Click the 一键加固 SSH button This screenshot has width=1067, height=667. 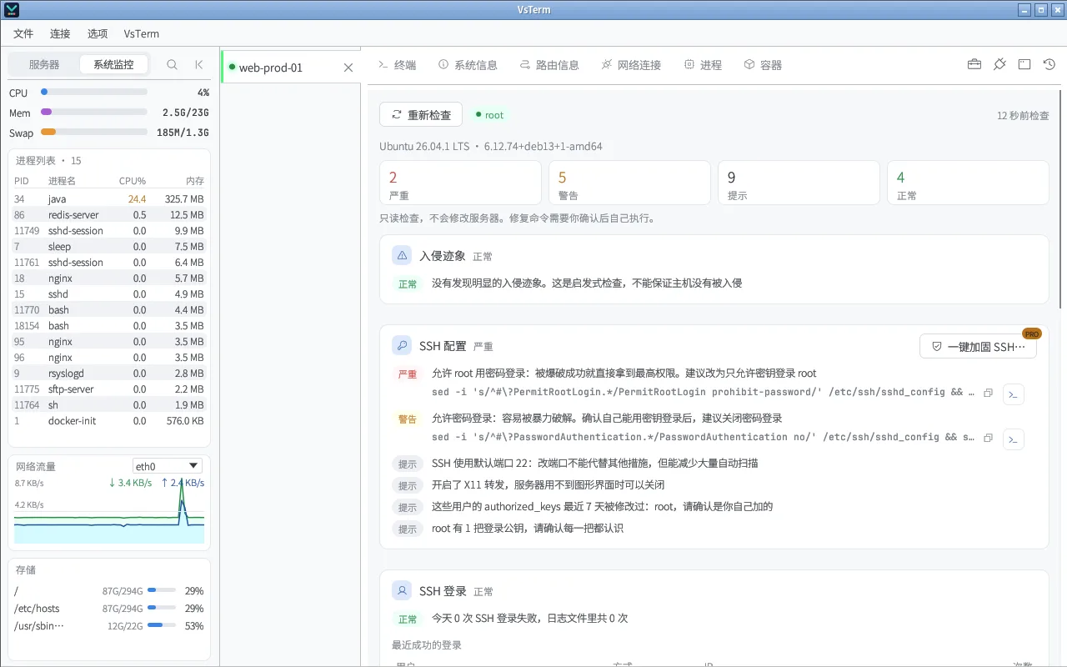[978, 346]
